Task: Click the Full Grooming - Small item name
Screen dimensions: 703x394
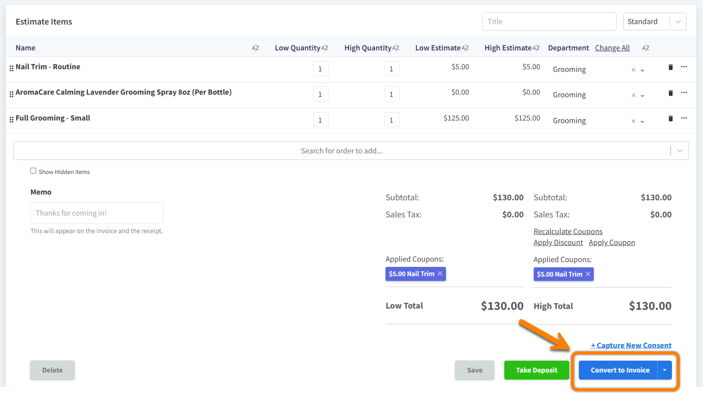Action: [53, 118]
